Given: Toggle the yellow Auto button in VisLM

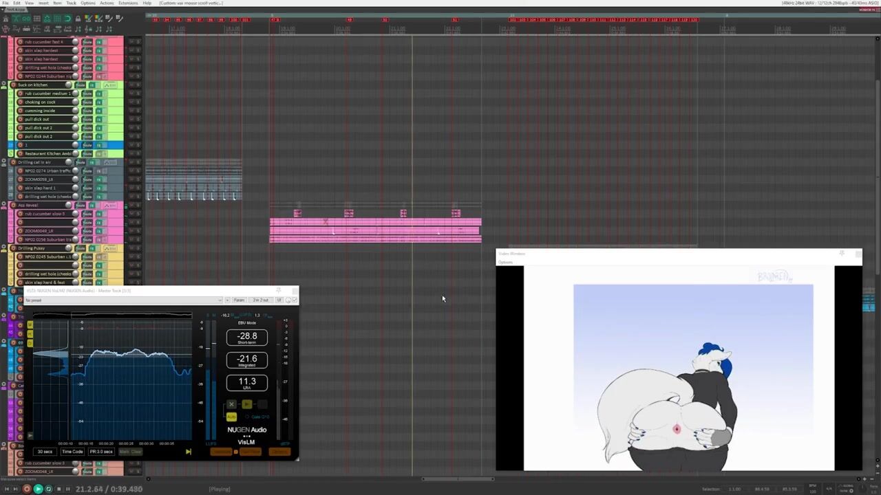Looking at the screenshot, I should tap(231, 417).
